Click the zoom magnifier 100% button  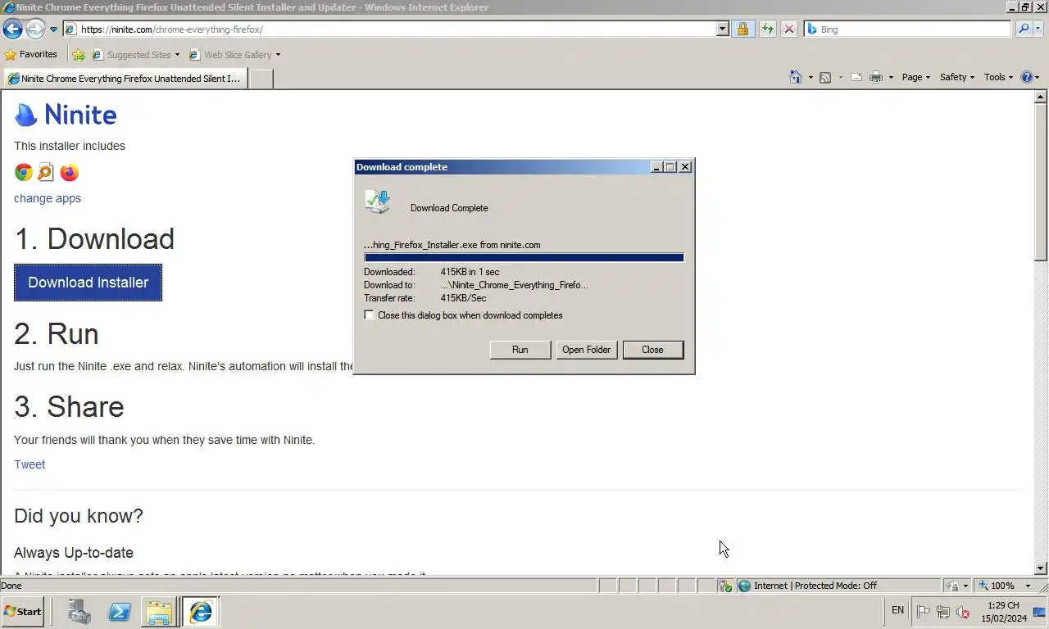tap(997, 586)
